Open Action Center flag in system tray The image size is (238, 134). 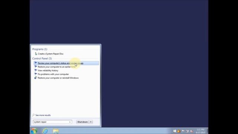click(x=183, y=131)
